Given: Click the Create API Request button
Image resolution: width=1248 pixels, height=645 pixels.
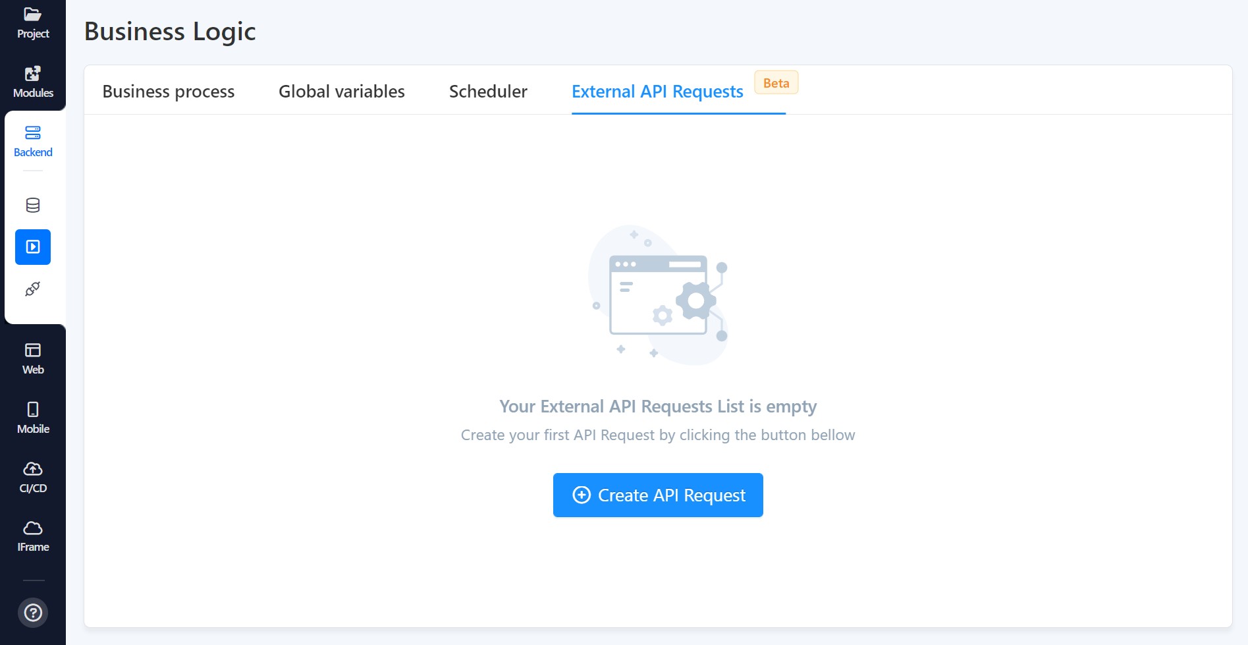Looking at the screenshot, I should [657, 495].
